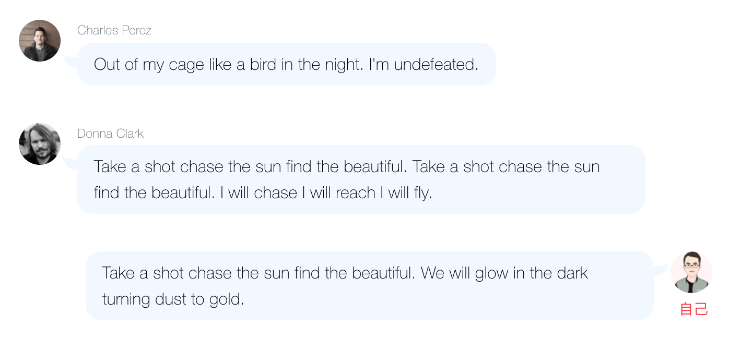Open Donna Clark's black-and-white profile picture

(x=40, y=144)
